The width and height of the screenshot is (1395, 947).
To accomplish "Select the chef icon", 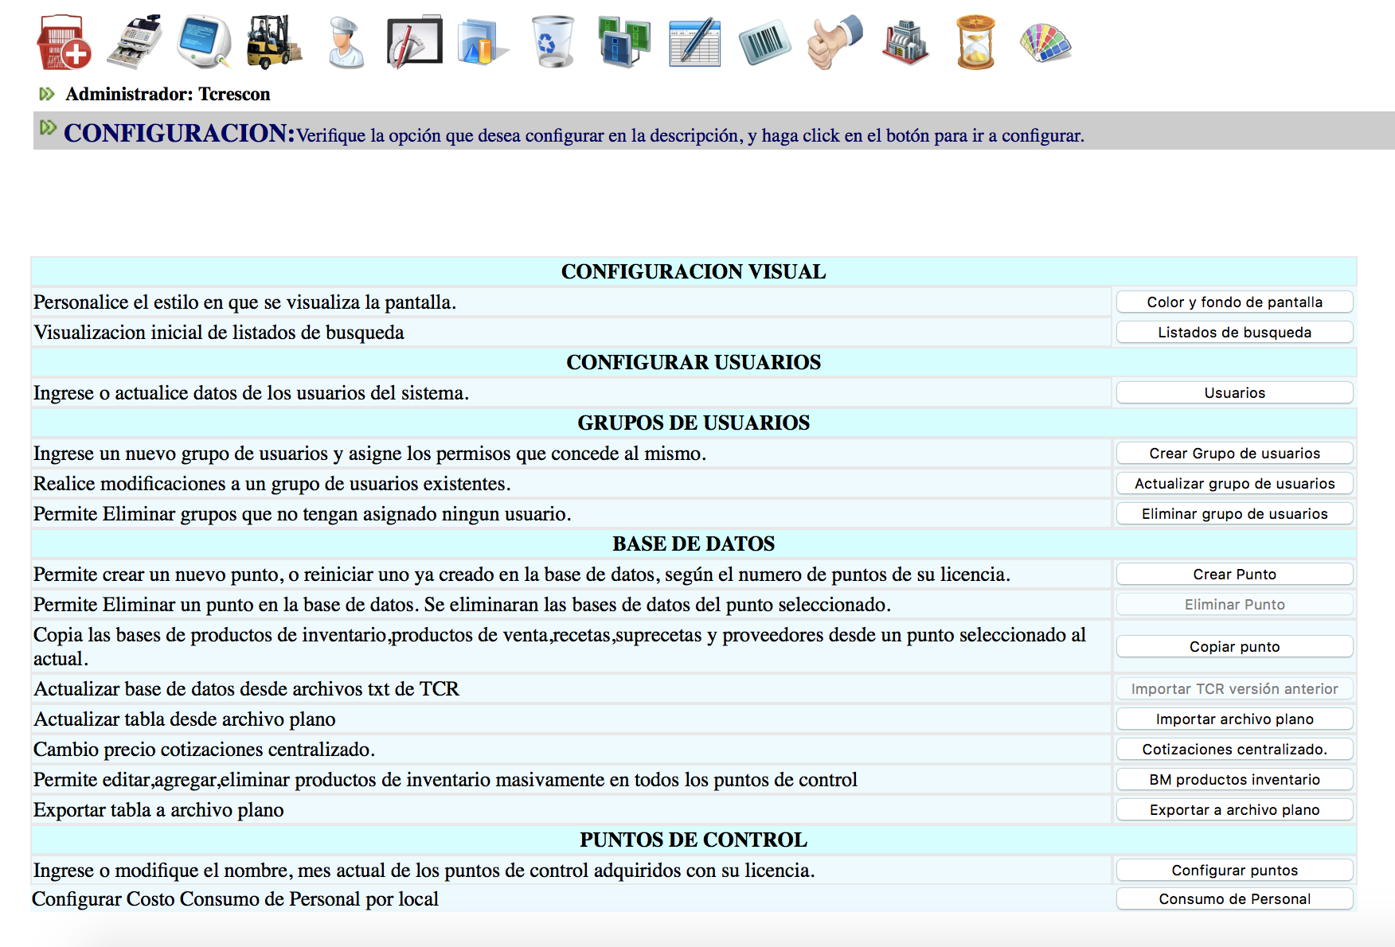I will (346, 42).
